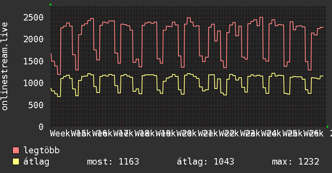Click the 1000 y-axis label
Image resolution: width=332 pixels, height=173 pixels.
coord(33,83)
